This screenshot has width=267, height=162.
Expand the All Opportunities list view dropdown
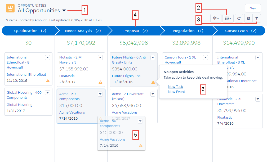pyautogui.click(x=64, y=11)
